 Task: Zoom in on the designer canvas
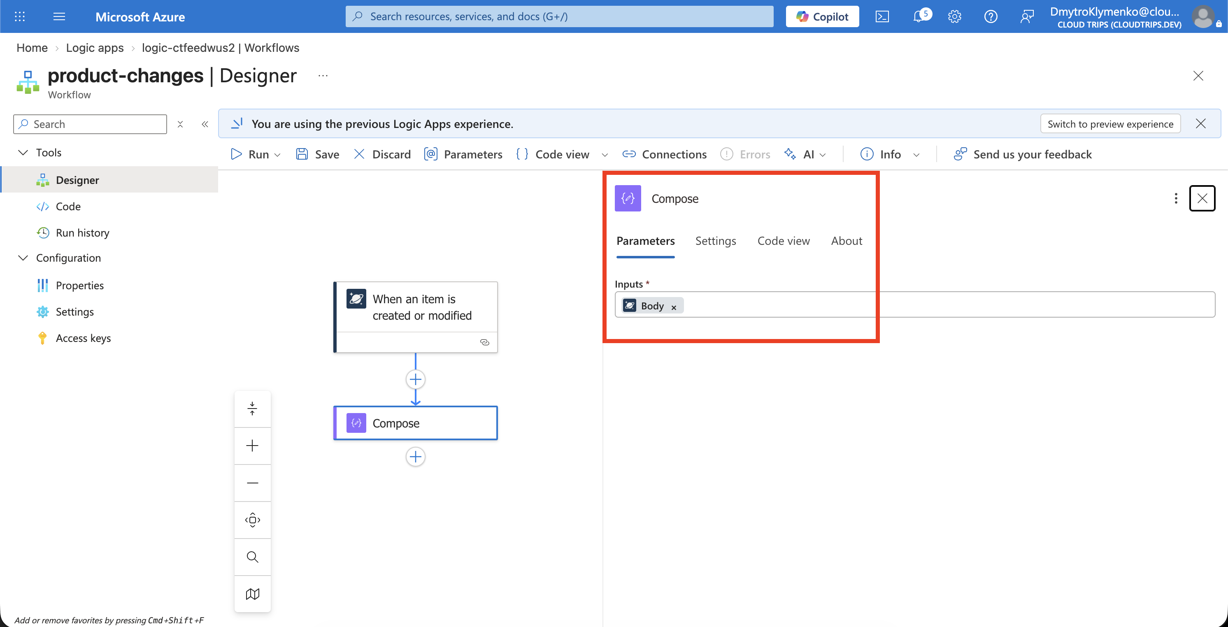(253, 446)
